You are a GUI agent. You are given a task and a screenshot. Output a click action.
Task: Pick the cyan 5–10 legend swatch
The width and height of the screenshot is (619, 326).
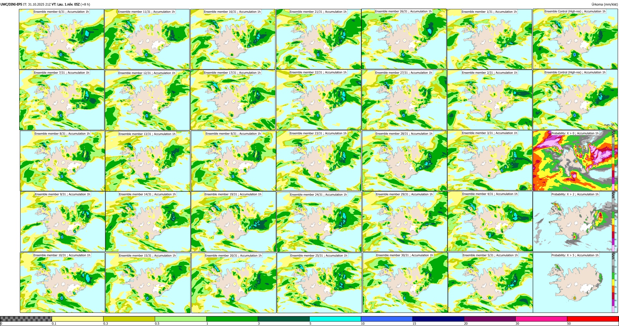click(x=335, y=319)
